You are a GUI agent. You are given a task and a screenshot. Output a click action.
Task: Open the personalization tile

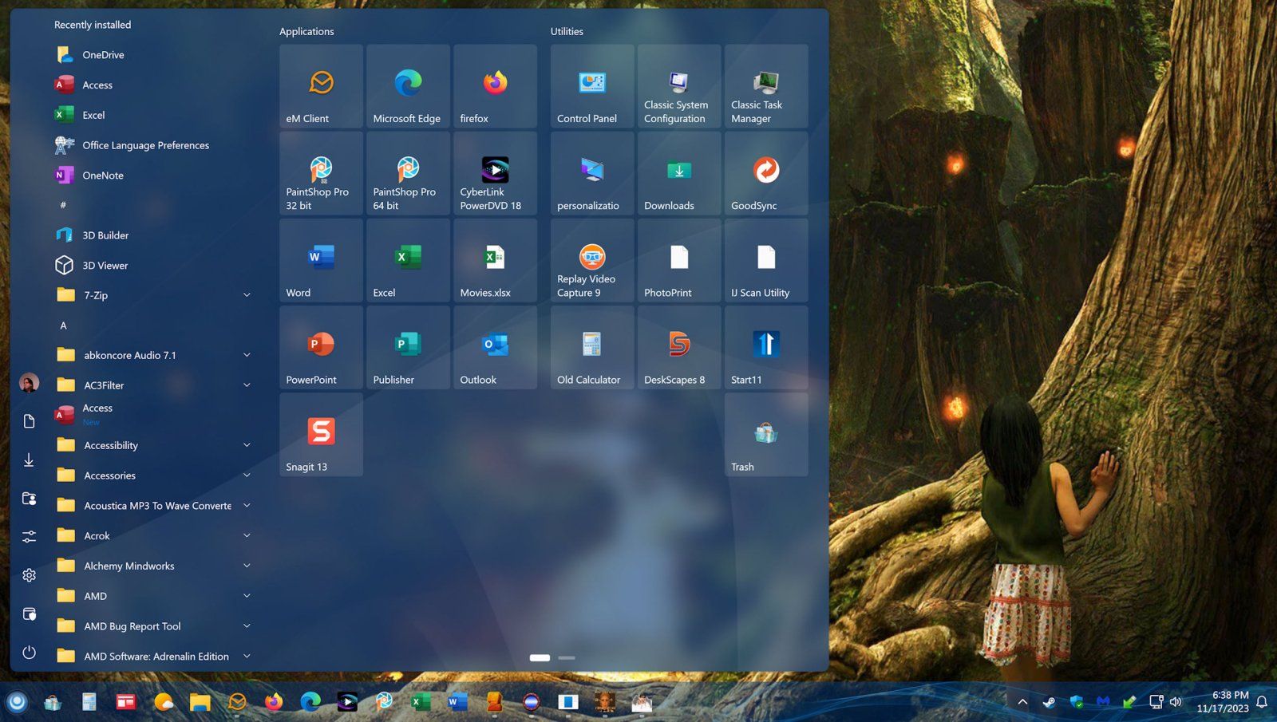click(592, 173)
